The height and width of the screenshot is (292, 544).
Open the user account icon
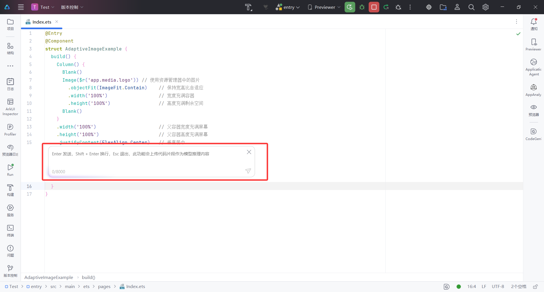[x=457, y=7]
